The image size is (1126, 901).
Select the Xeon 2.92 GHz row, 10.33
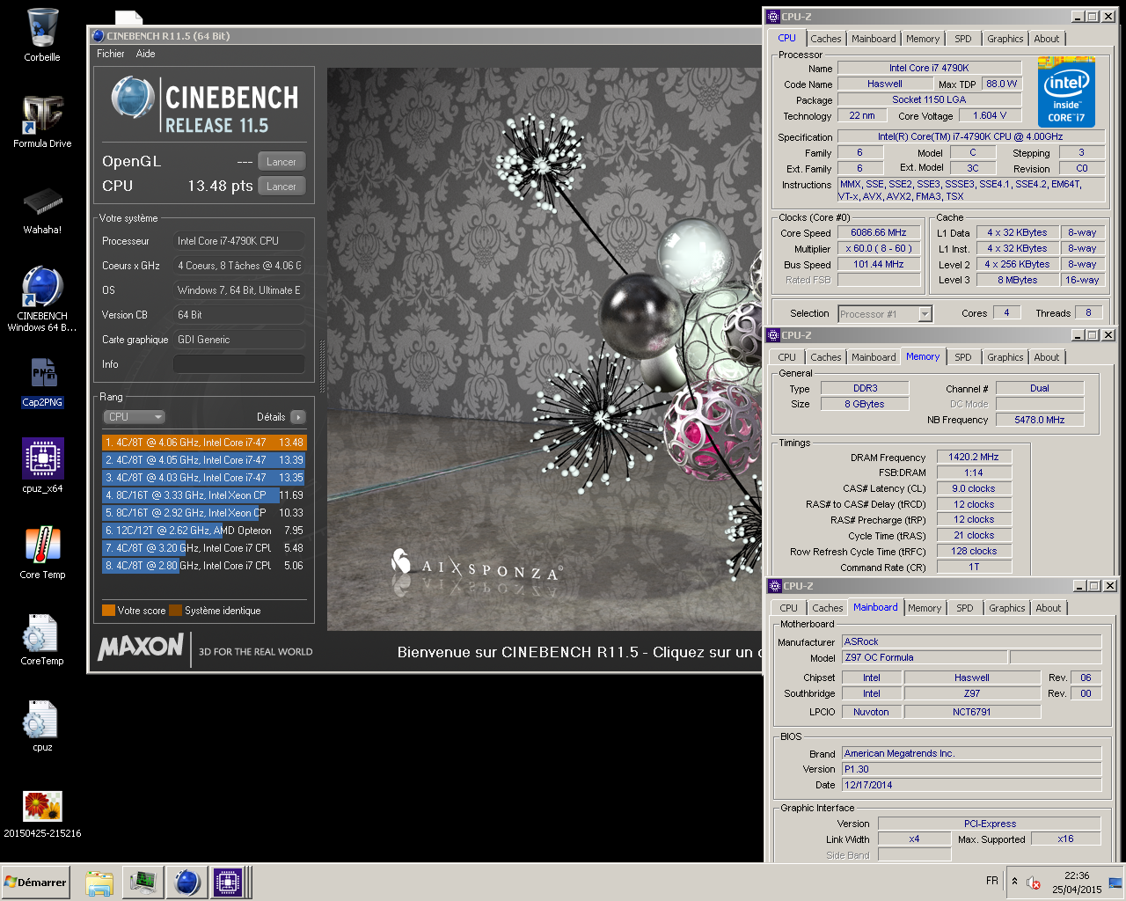pos(204,513)
